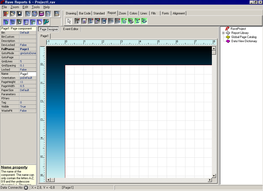Viewport: 263px width, 191px height.
Task: Select the arrow selection tool
Action: pyautogui.click(x=69, y=21)
